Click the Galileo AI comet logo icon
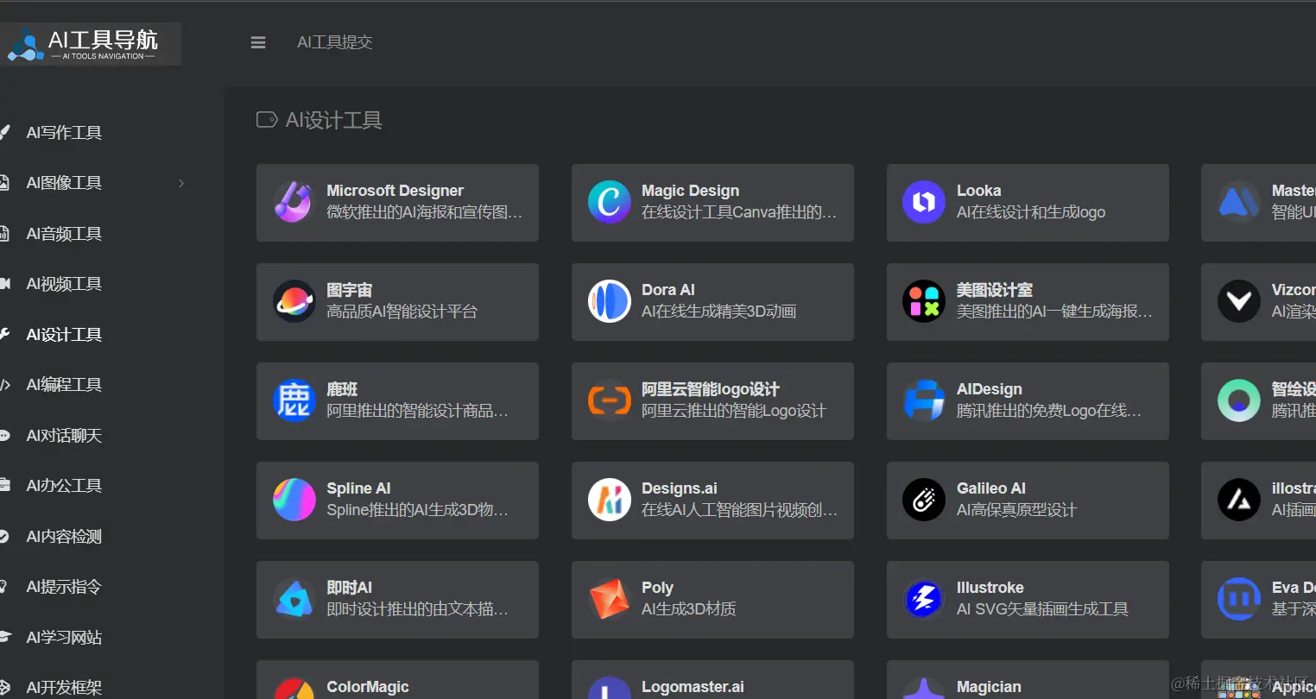 924,500
